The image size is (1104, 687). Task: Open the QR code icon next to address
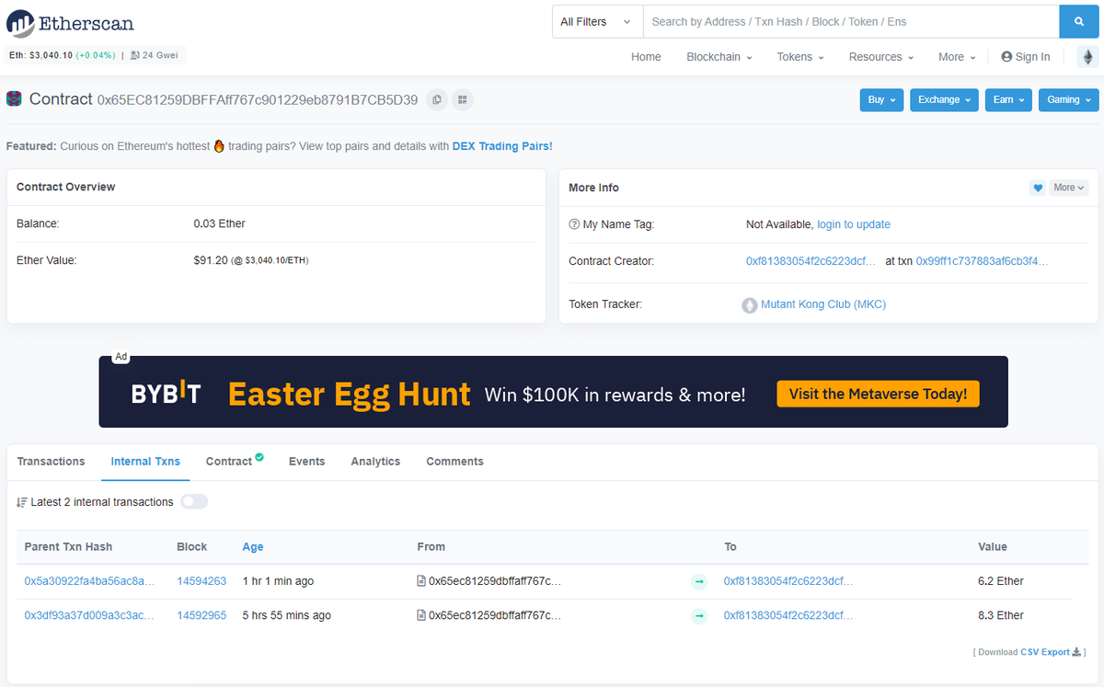point(463,99)
